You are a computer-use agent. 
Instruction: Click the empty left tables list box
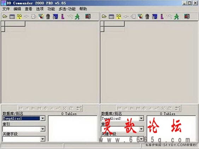coord(72,129)
